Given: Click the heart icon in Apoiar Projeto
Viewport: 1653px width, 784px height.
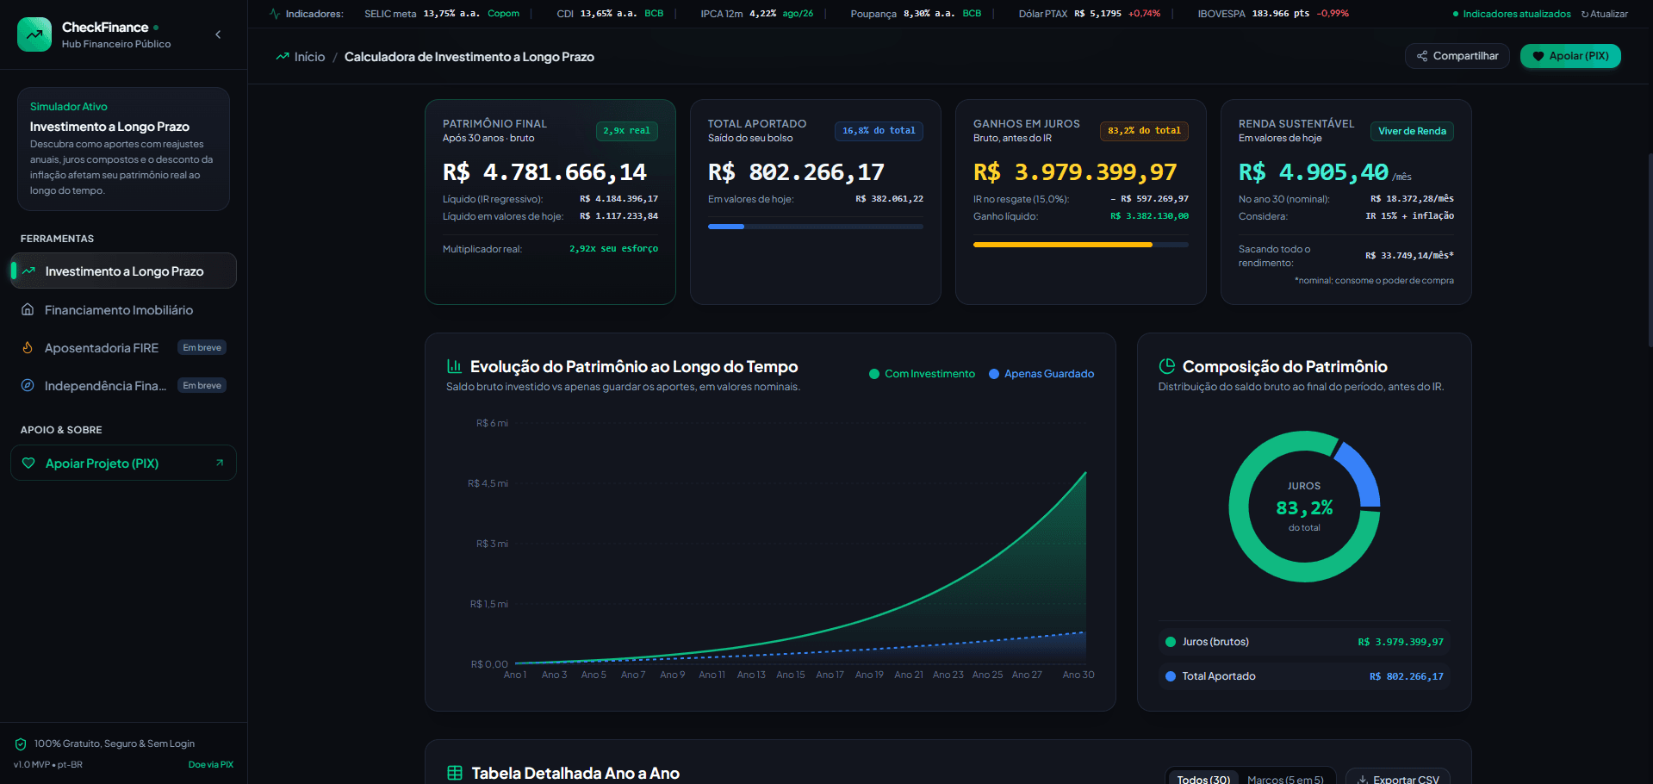Looking at the screenshot, I should pos(28,463).
